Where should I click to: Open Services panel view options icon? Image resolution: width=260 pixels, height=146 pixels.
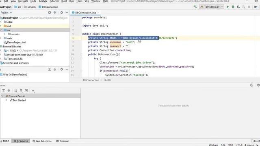click(252, 85)
